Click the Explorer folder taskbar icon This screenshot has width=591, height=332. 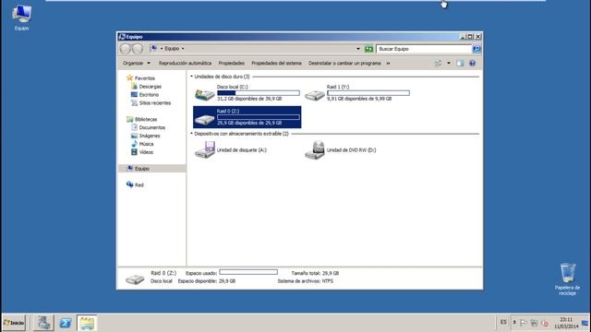click(x=87, y=323)
